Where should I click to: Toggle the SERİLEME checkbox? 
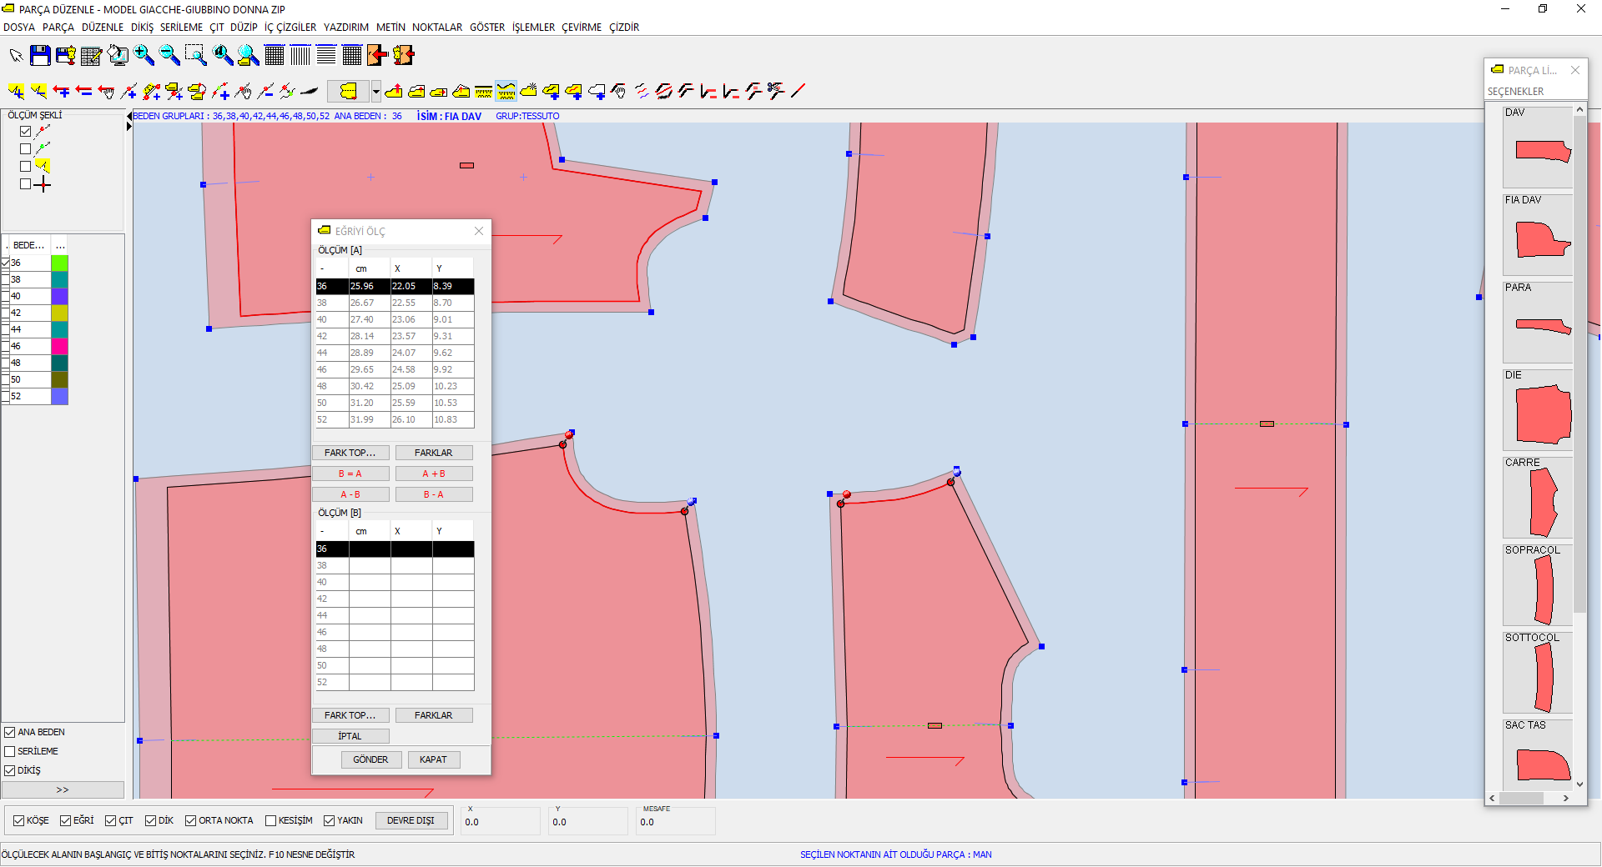pyautogui.click(x=10, y=752)
